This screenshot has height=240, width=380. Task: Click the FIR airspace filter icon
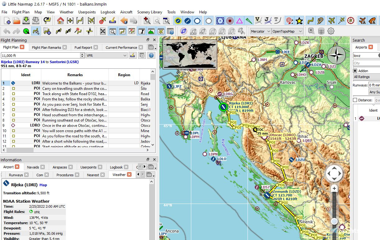click(203, 31)
